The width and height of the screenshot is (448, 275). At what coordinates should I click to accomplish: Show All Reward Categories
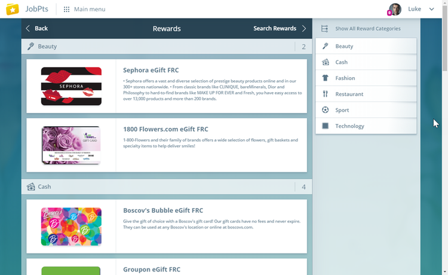[x=367, y=29]
